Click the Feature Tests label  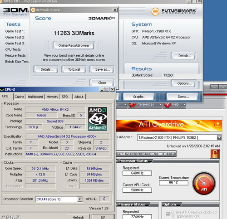pos(16,55)
